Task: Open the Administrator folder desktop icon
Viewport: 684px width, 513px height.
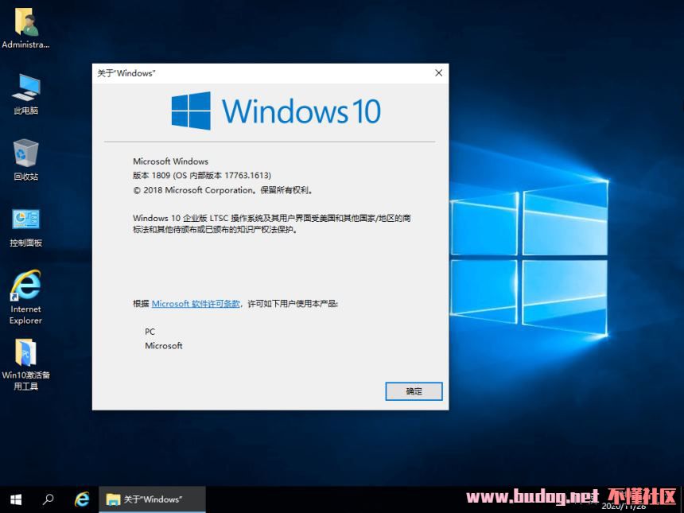Action: 25,28
